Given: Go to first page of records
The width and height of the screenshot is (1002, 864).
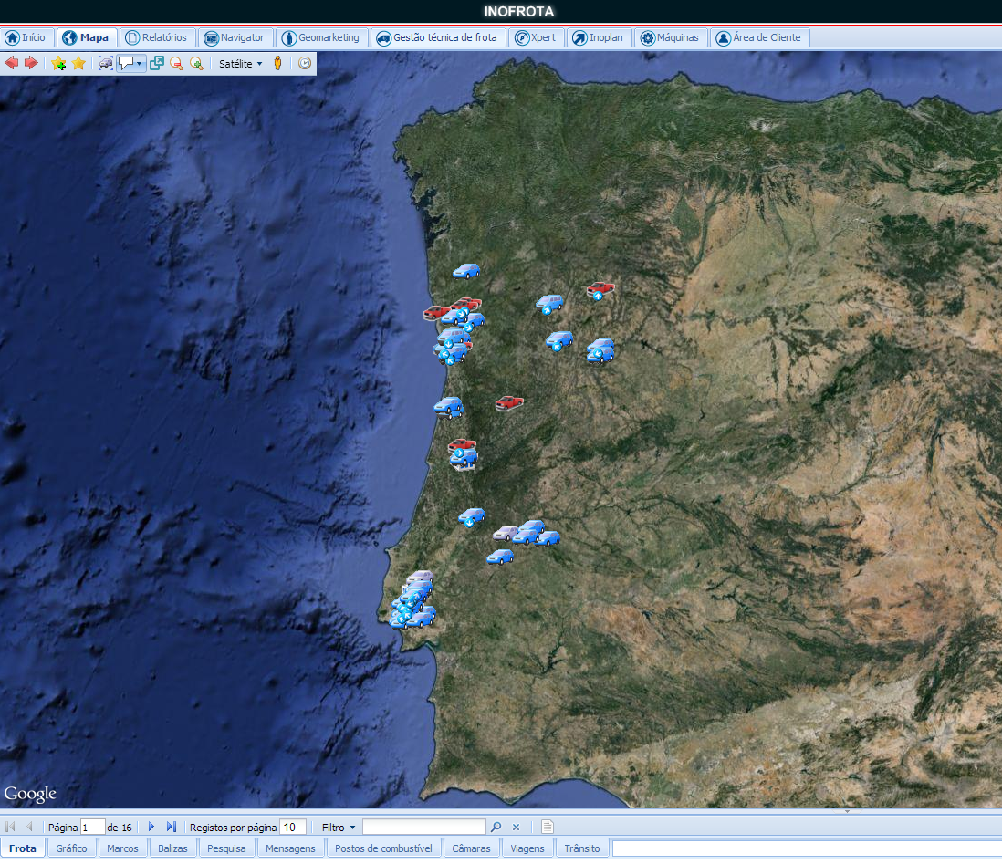Looking at the screenshot, I should tap(10, 827).
